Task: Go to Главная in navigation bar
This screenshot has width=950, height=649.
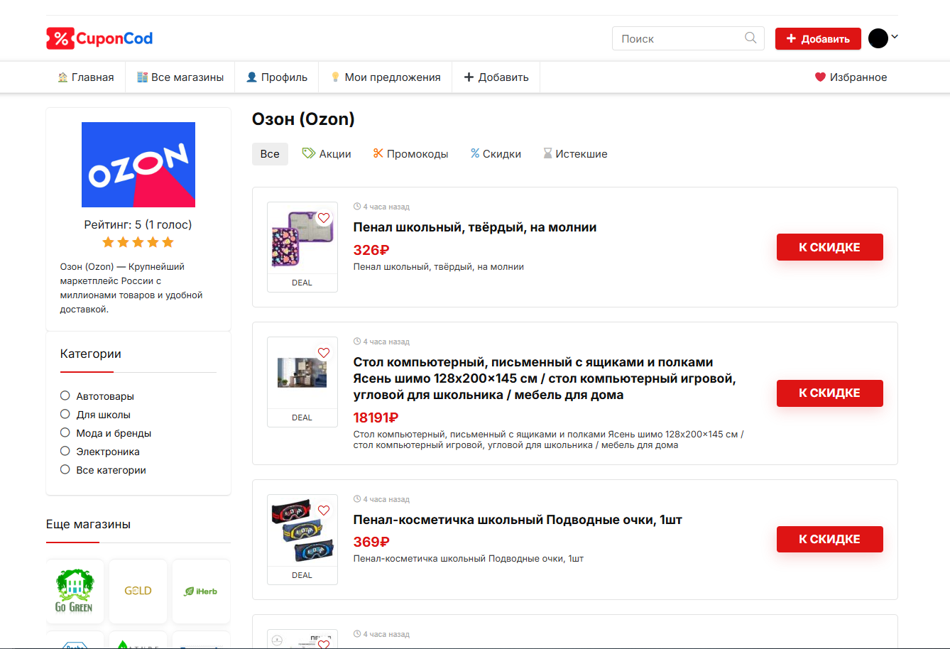Action: pos(86,77)
